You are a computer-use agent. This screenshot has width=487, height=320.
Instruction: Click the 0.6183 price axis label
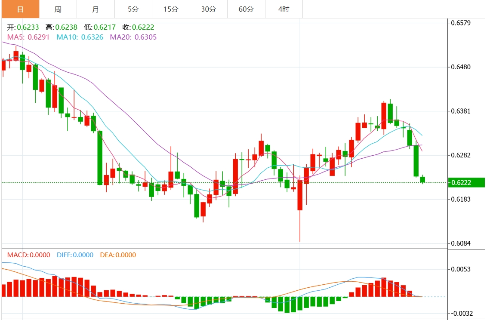(x=461, y=199)
